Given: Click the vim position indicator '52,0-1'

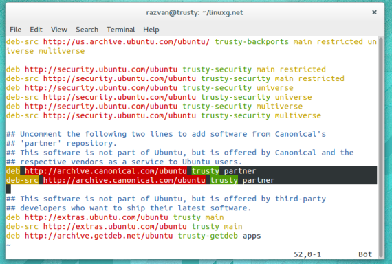Looking at the screenshot, I should [x=307, y=254].
